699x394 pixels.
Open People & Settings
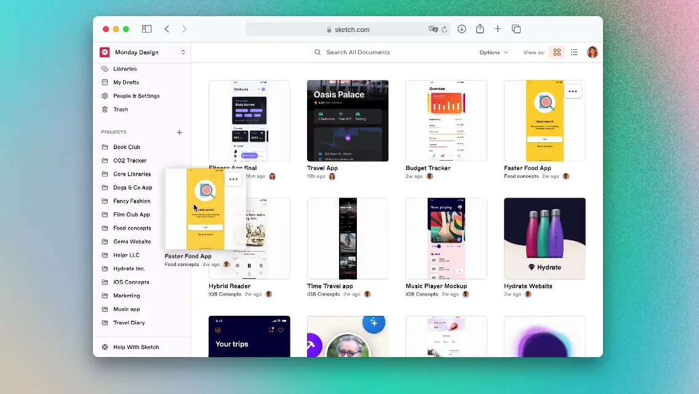coord(136,95)
